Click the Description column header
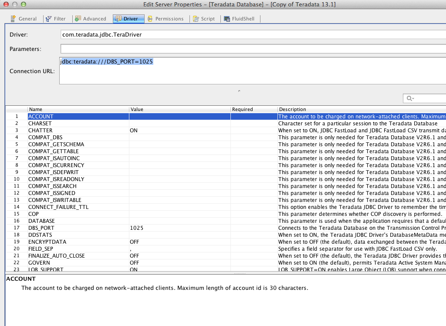Screen dimensions: 446x326 click(362, 109)
